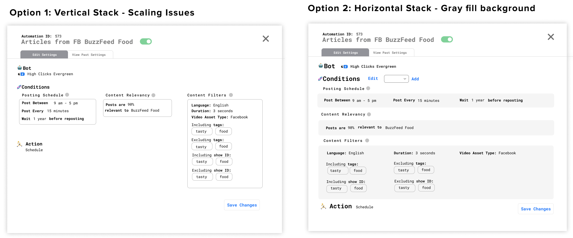Screen dimensions: 573x238
Task: Click the gray info dot next to Content Filters in Option 1
Action: pyautogui.click(x=231, y=95)
